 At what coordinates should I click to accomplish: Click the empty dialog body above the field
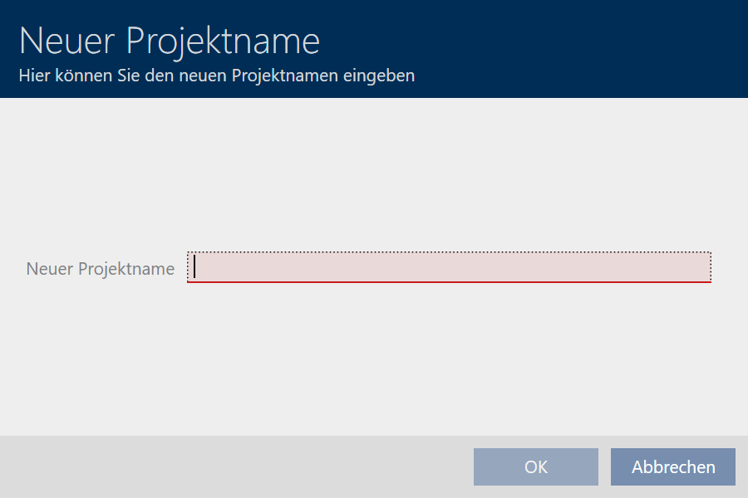click(x=374, y=174)
